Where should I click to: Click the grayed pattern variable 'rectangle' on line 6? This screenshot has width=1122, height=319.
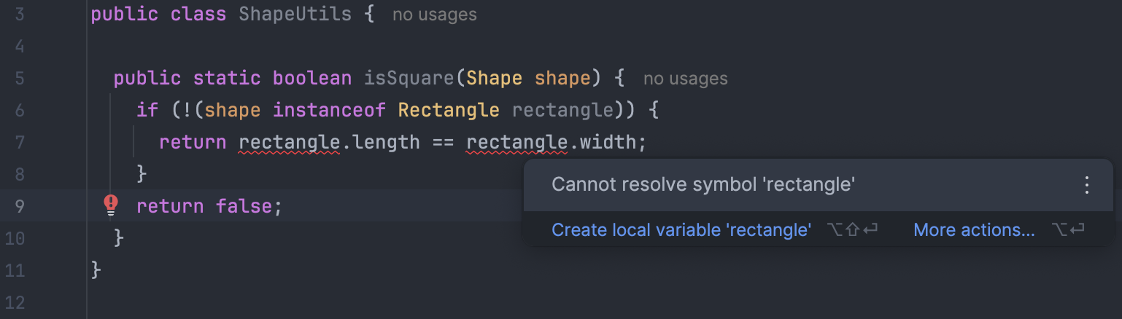(562, 110)
